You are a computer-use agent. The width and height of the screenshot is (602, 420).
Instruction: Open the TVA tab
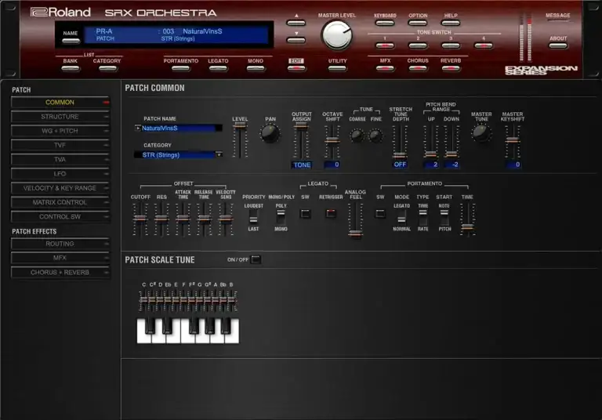[x=60, y=160]
